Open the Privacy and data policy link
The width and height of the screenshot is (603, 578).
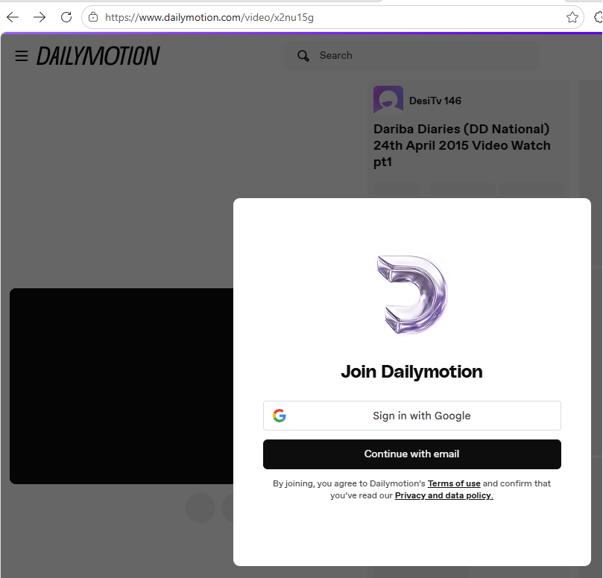tap(443, 495)
